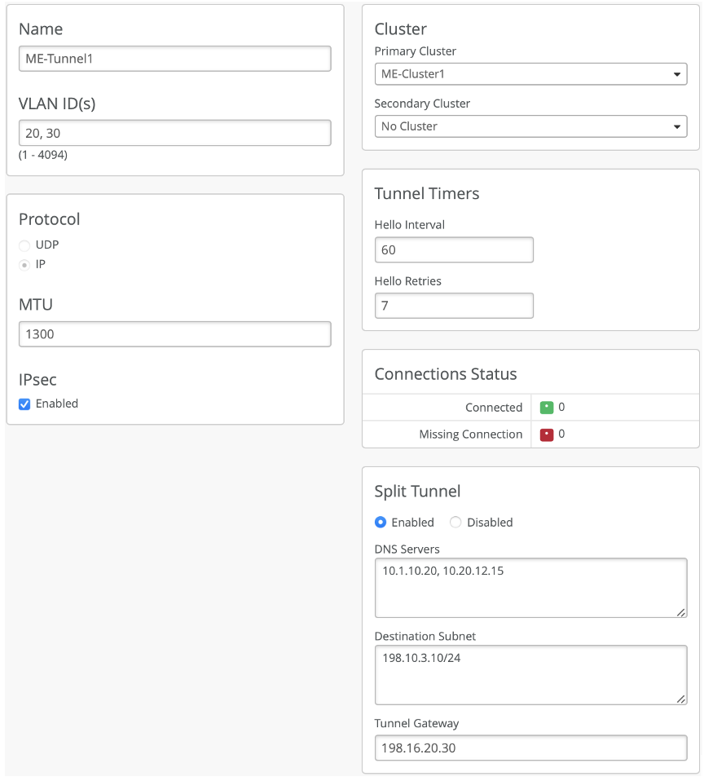Open the Primary Cluster dropdown
This screenshot has height=781, width=704.
[x=530, y=74]
